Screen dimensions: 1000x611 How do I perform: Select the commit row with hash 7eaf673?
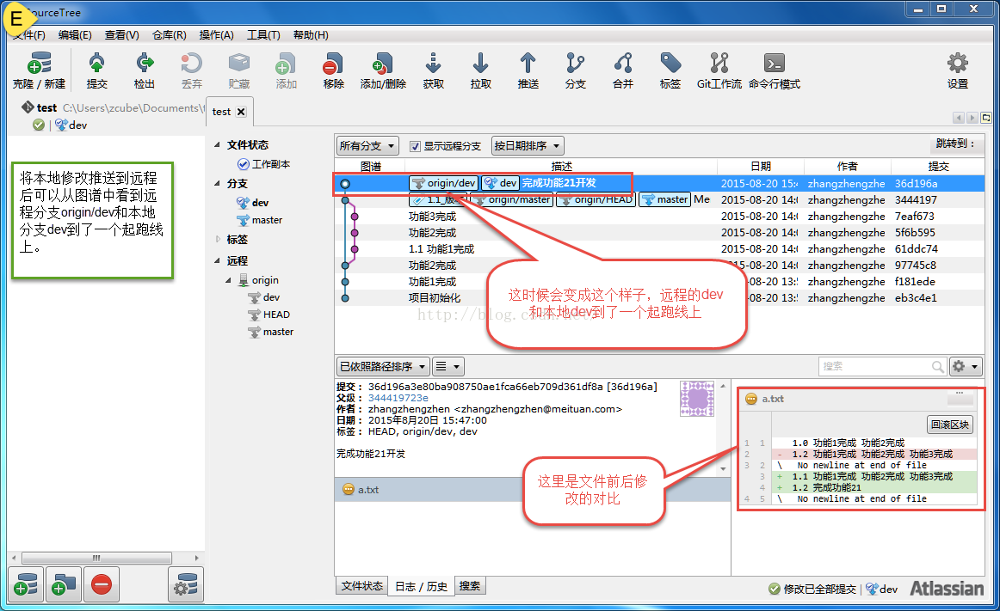tap(659, 217)
